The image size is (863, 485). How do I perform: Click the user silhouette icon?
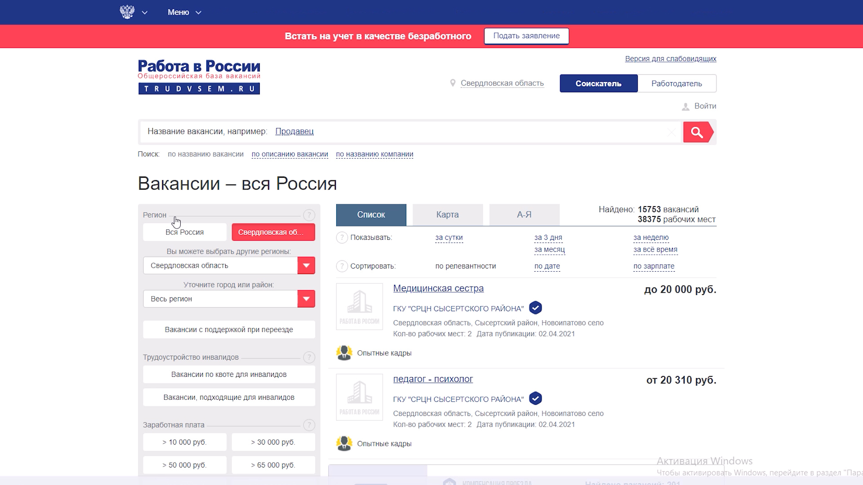(x=685, y=106)
